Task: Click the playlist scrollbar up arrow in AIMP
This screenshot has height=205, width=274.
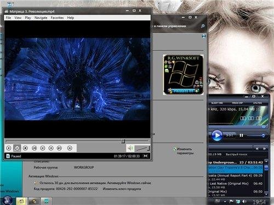Action: [x=266, y=162]
